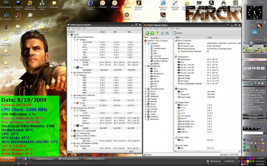Viewport: 267px width, 166px height.
Task: Click the GPU Diode temperature row in EVEREST
Action: click(x=208, y=81)
